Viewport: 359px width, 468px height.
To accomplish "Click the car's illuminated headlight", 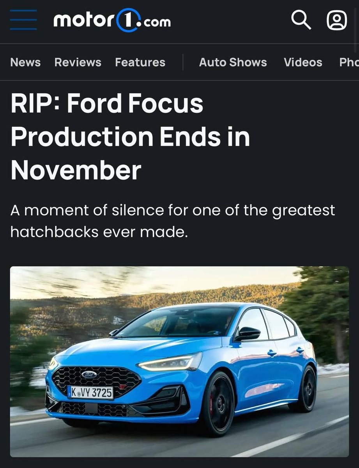I will 170,363.
